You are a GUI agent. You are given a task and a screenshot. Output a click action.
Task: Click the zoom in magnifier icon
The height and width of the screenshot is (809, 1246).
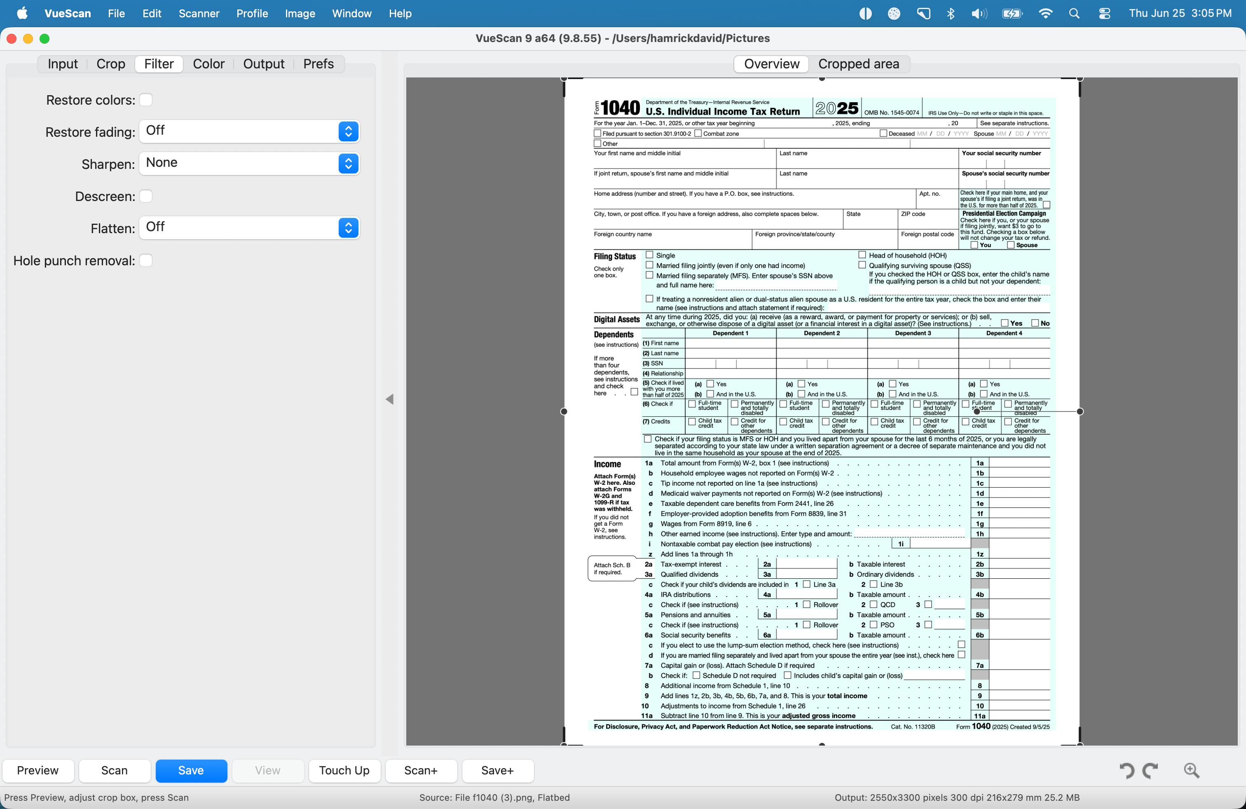[x=1192, y=770]
